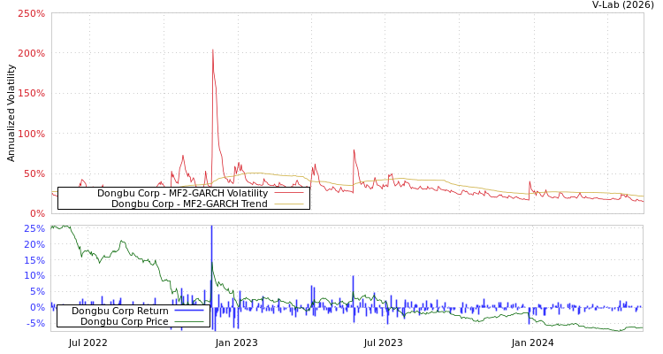Click the 200% label on the volatility axis
The width and height of the screenshot is (663, 354).
click(x=31, y=54)
